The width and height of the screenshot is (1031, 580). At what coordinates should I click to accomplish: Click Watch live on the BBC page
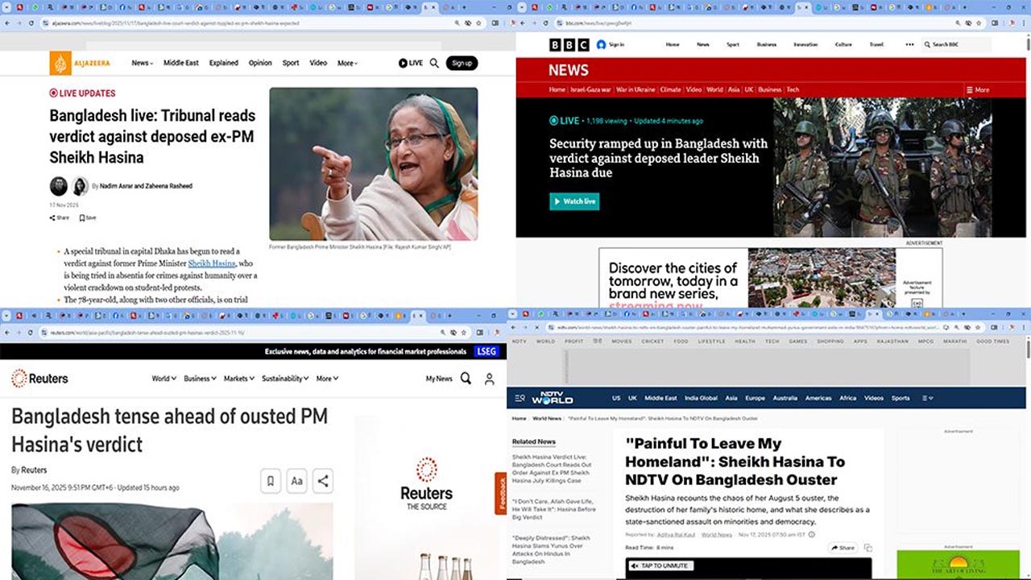coord(574,201)
